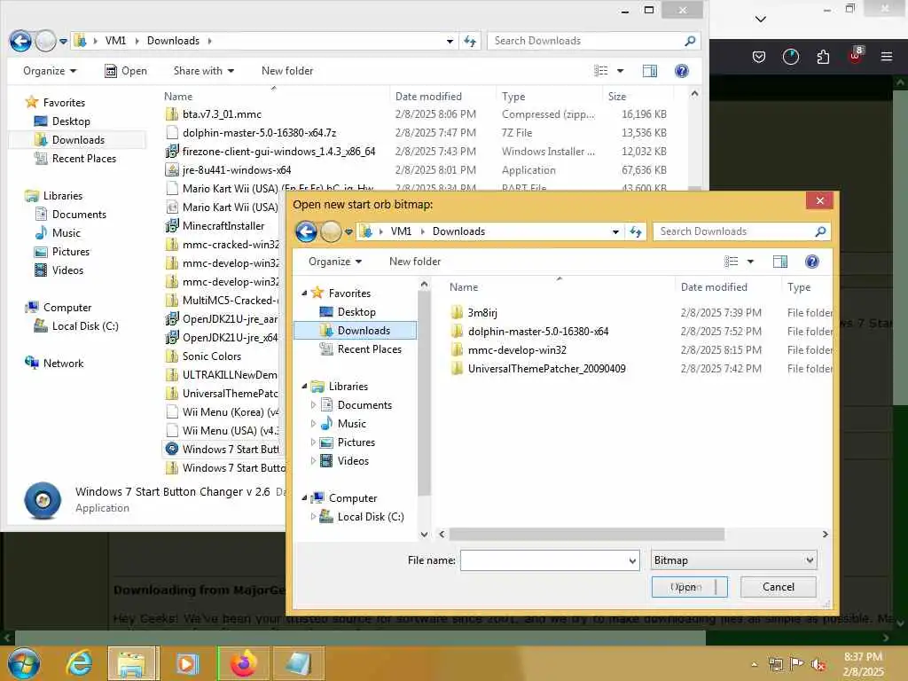Open Firefox hamburger menu
The width and height of the screenshot is (908, 681).
(x=886, y=56)
